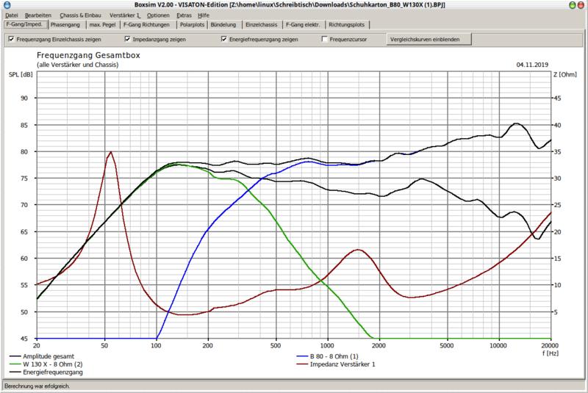
Task: Toggle Impedanzgang zeigen checkbox
Action: point(127,39)
